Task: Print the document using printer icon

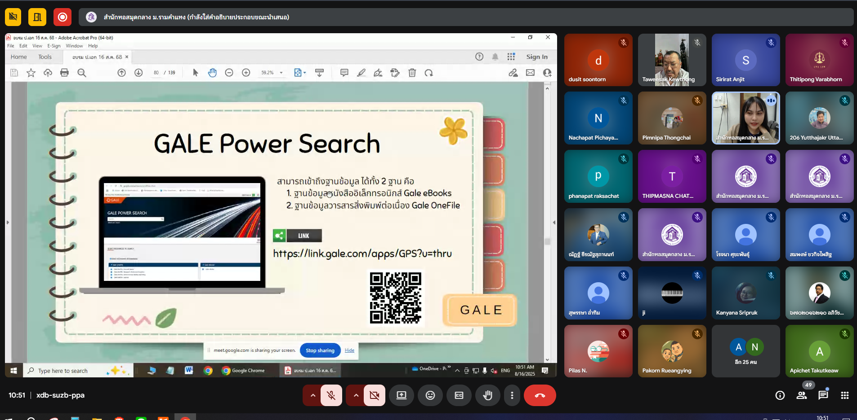Action: click(x=64, y=73)
